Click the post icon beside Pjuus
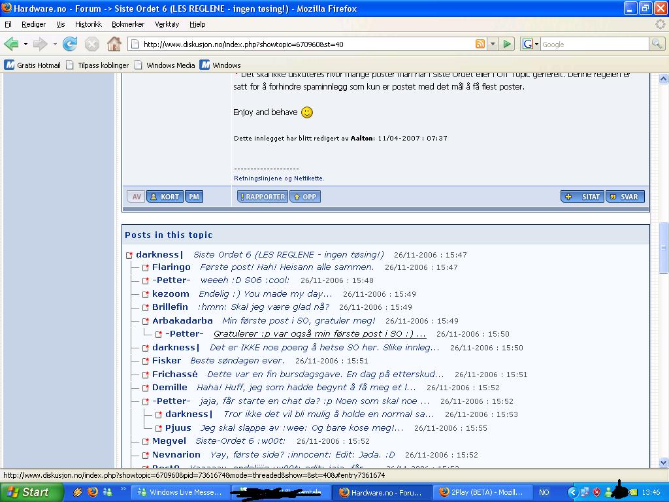This screenshot has width=669, height=502. tap(159, 428)
